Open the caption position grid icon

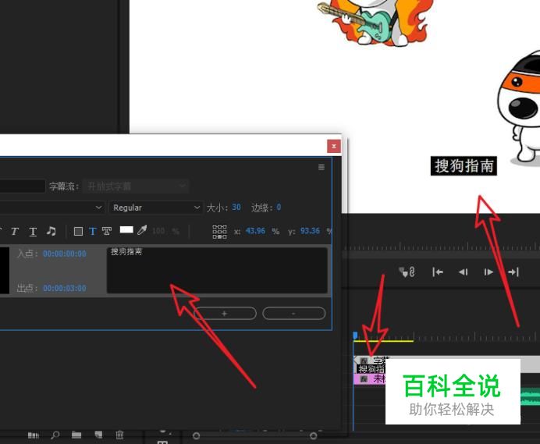219,232
